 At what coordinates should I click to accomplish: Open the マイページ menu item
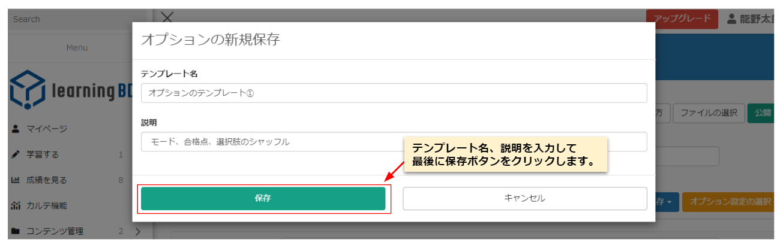(47, 129)
